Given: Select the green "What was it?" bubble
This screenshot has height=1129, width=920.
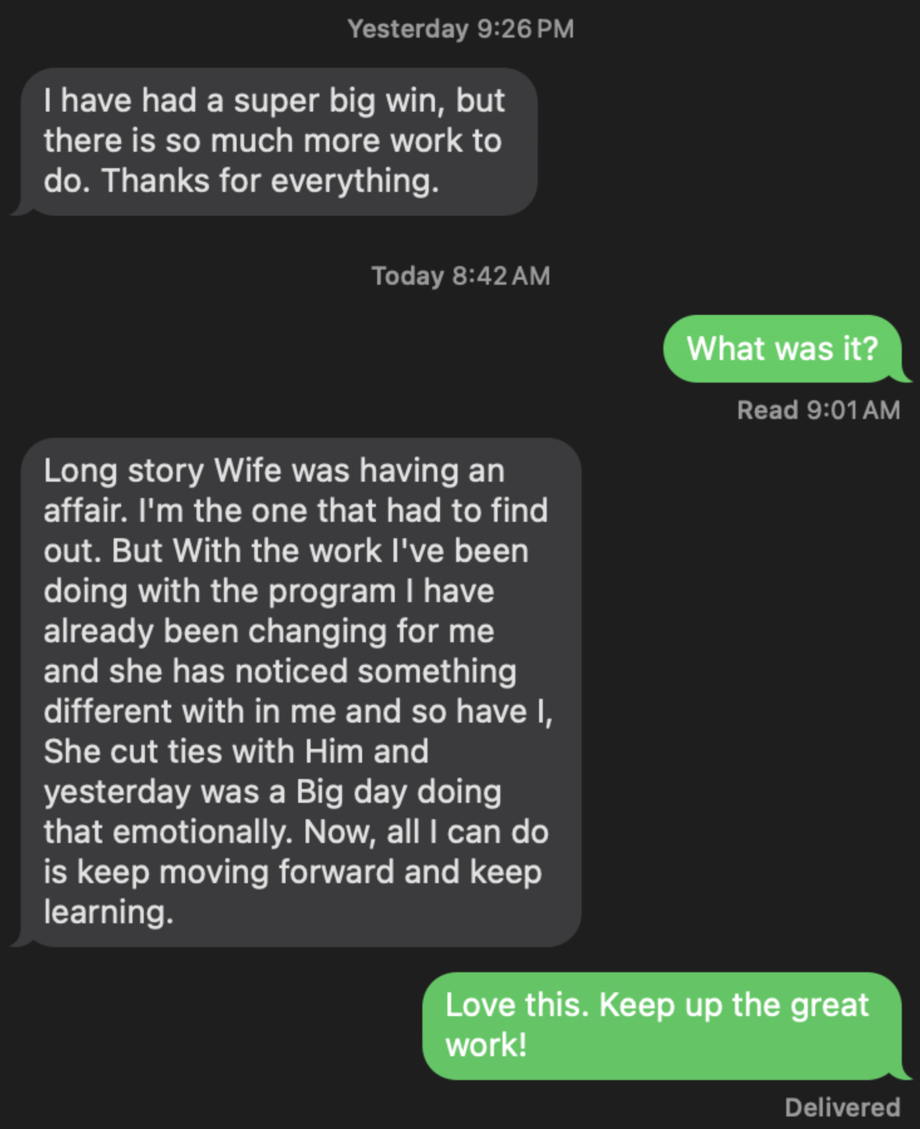Looking at the screenshot, I should point(782,349).
